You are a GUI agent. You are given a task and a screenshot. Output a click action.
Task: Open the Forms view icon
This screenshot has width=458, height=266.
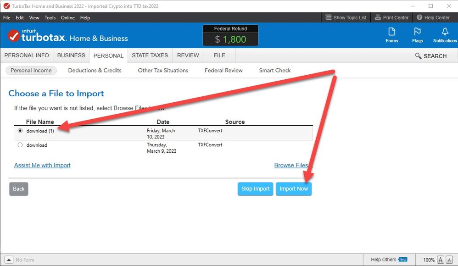391,35
